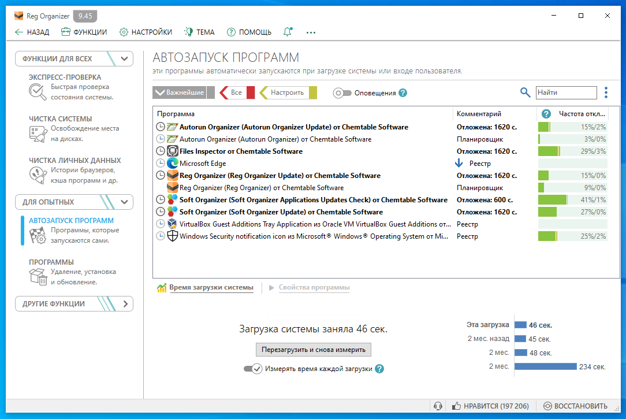Collapse the ДЛЯ ОПЫТНЫХ section
The image size is (626, 419).
(125, 202)
